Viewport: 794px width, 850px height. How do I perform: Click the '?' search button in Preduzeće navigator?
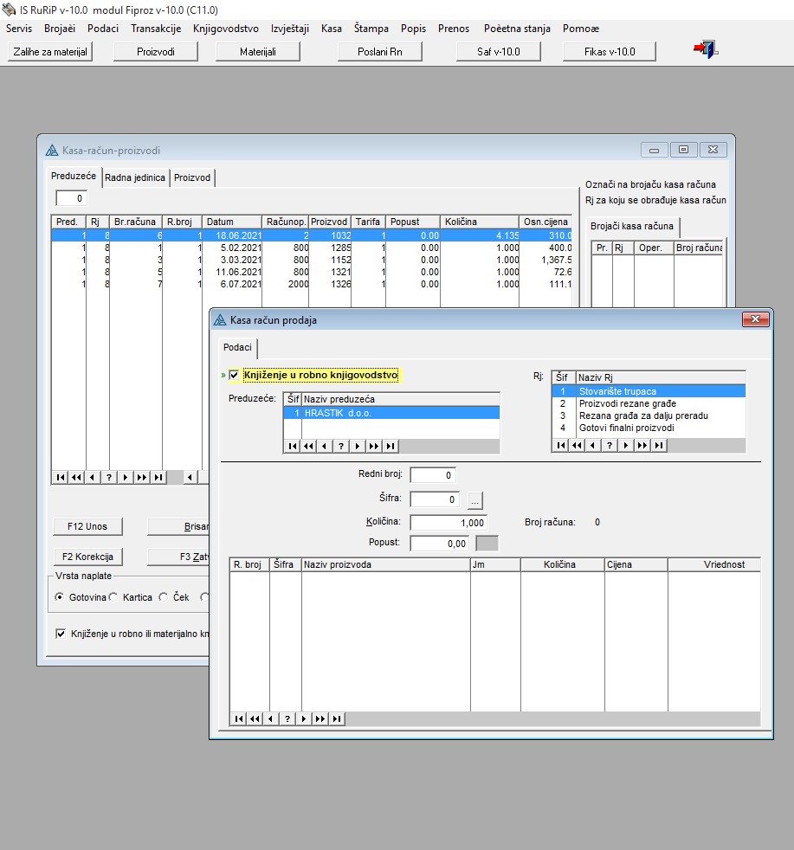coord(340,446)
